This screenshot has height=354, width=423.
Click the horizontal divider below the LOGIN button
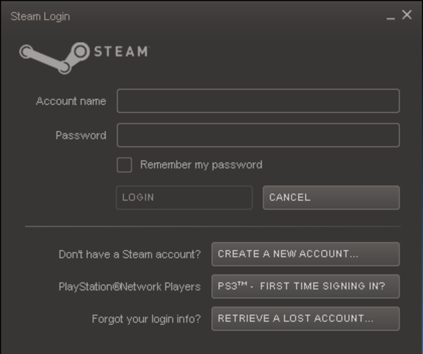213,226
